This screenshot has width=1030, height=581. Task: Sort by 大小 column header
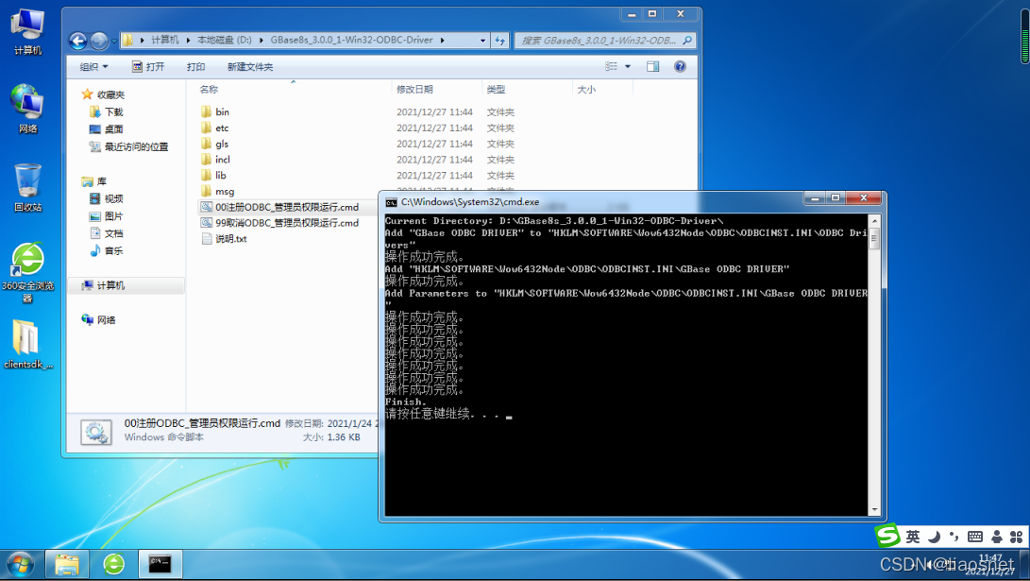586,89
